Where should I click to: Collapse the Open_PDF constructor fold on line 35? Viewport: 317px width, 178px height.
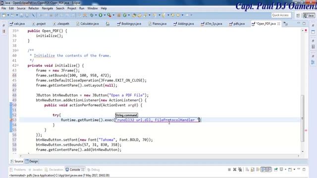click(18, 31)
